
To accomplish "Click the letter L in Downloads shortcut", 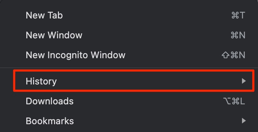I will 242,101.
